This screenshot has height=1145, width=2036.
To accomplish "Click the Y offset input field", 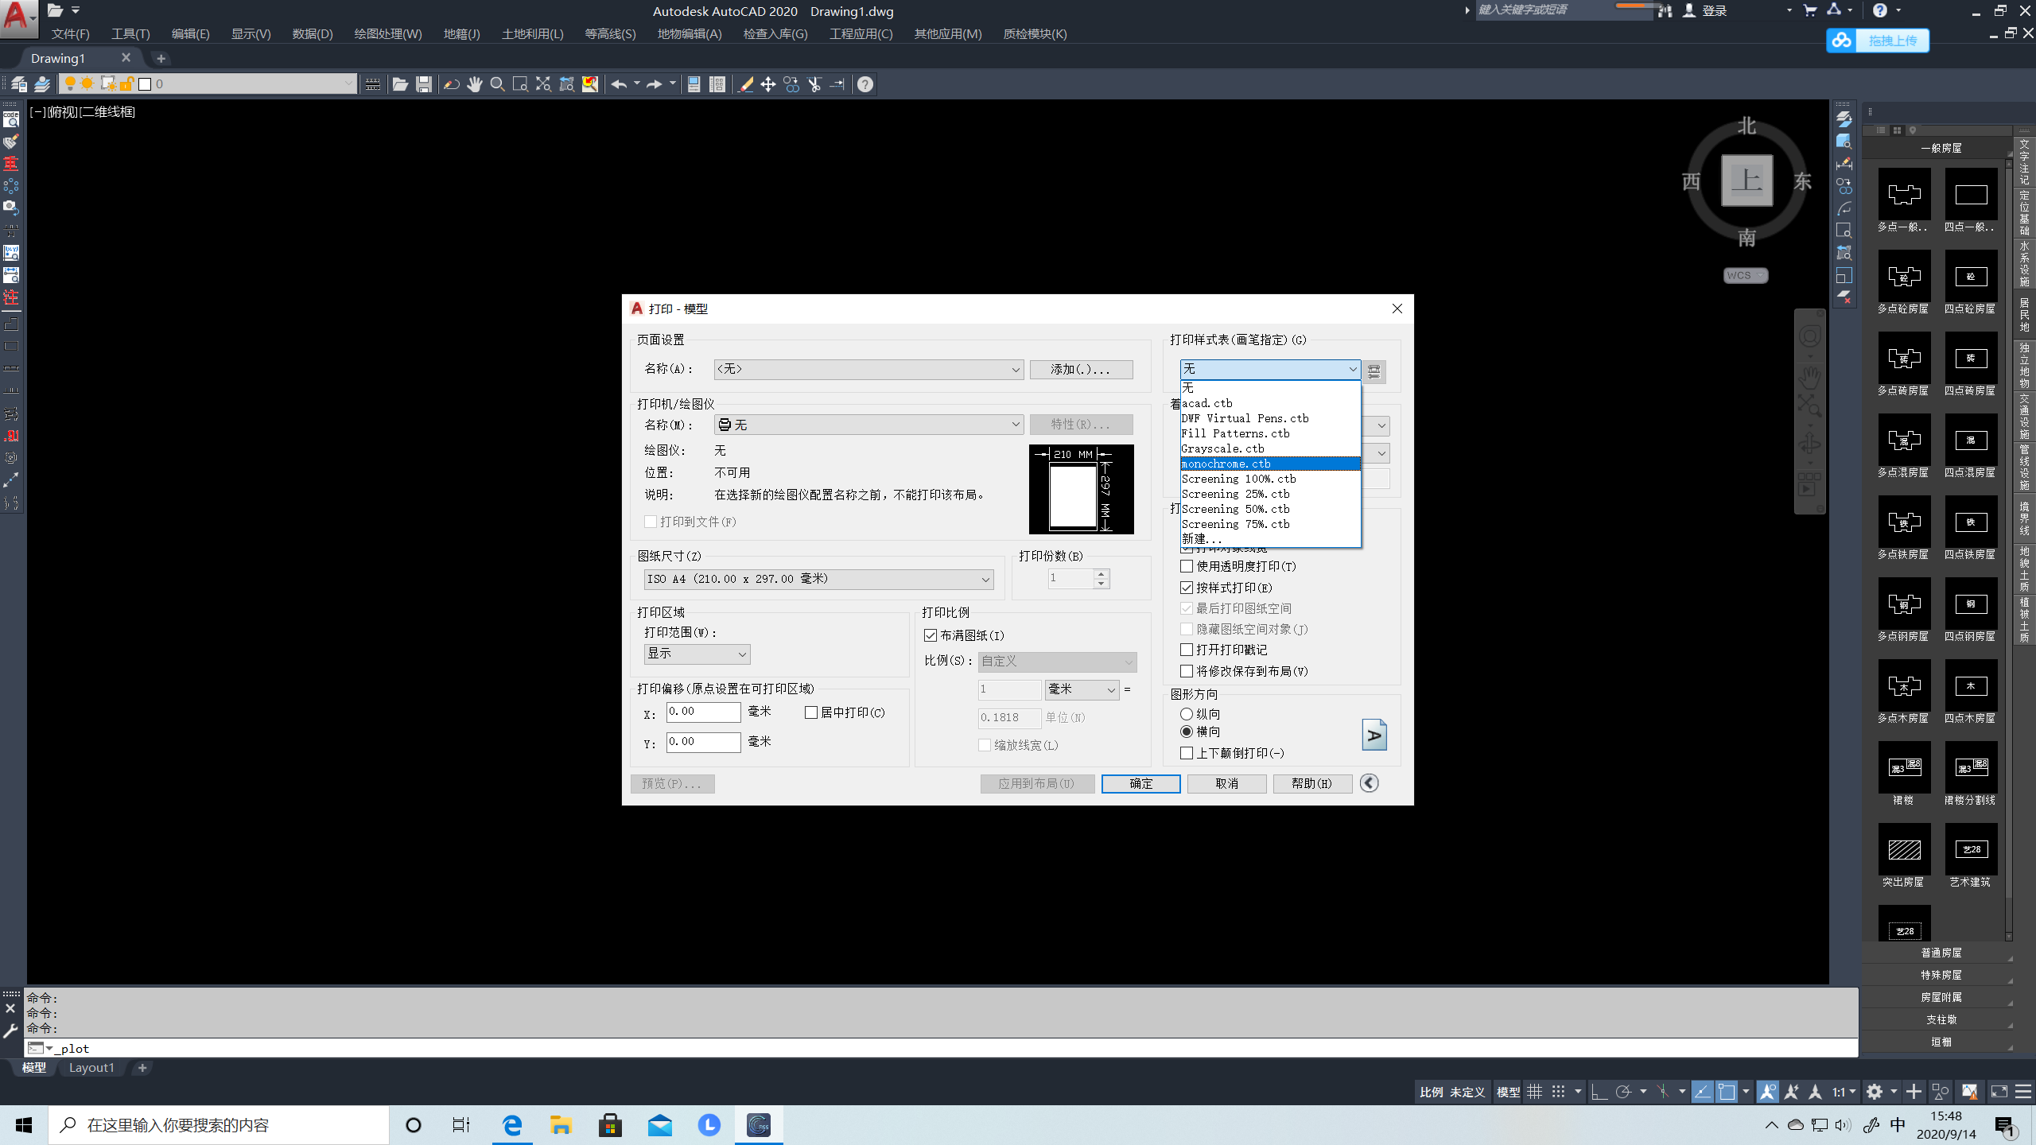I will (703, 742).
